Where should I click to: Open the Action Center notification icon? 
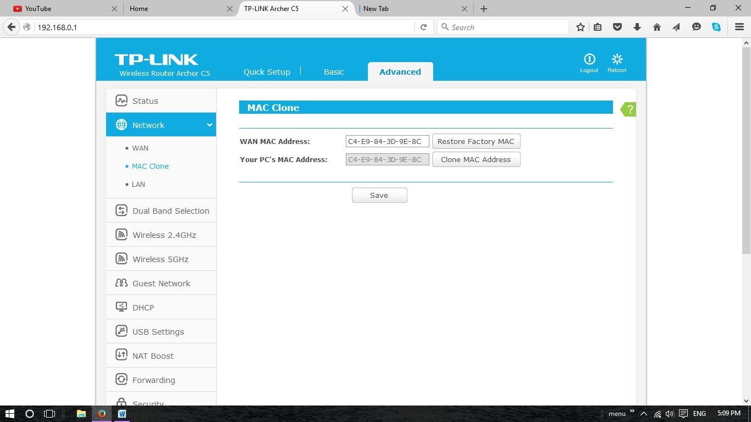[x=683, y=414]
